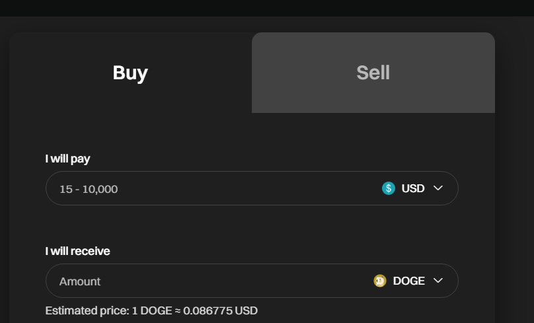Click the "Buy" heading text
This screenshot has width=534, height=323.
(x=130, y=73)
